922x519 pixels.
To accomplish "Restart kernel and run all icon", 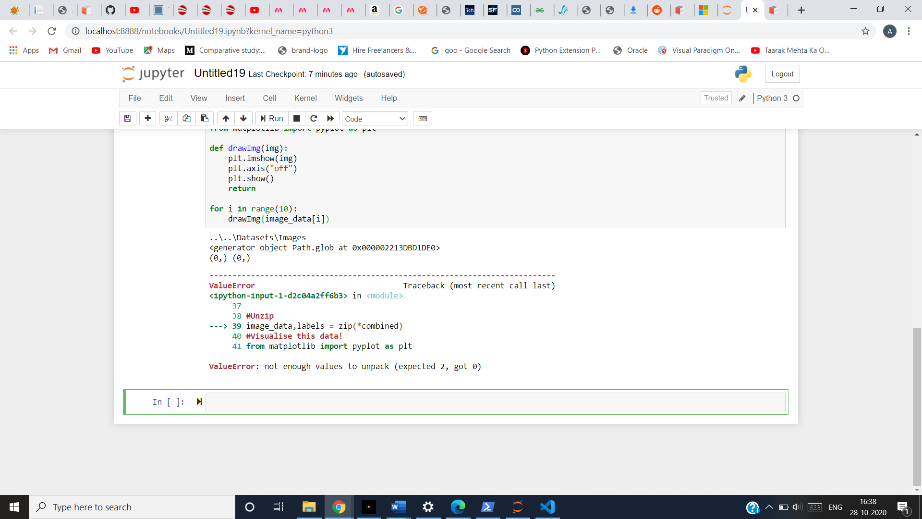I will 330,119.
